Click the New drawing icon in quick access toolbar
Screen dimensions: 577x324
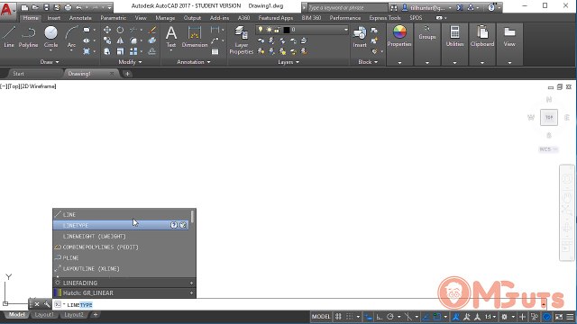(24, 7)
